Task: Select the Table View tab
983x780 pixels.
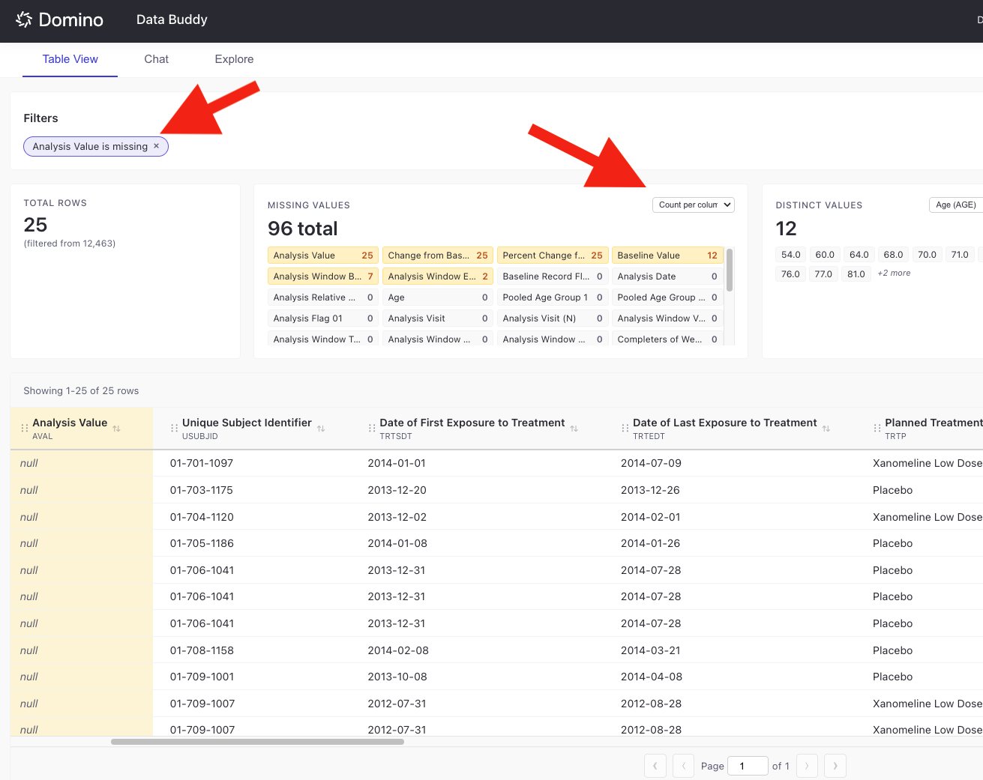Action: pyautogui.click(x=70, y=59)
